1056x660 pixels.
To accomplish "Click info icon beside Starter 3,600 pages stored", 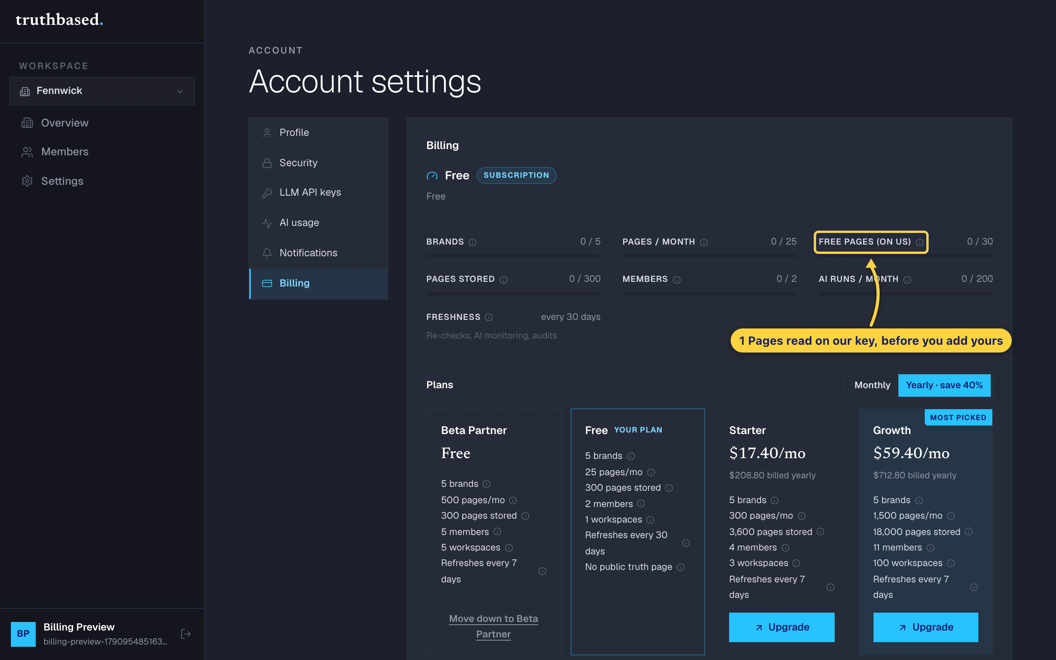I will pos(820,531).
